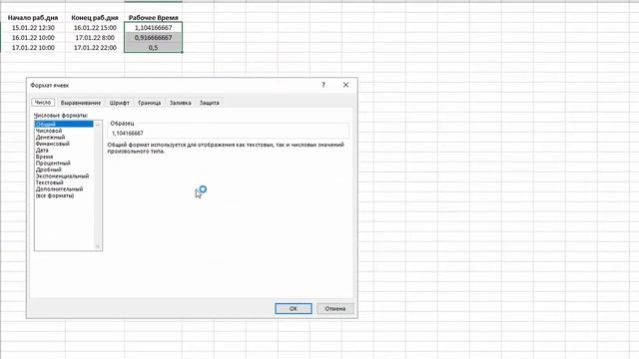Open the Заливка tab
Image resolution: width=639 pixels, height=359 pixels.
180,103
